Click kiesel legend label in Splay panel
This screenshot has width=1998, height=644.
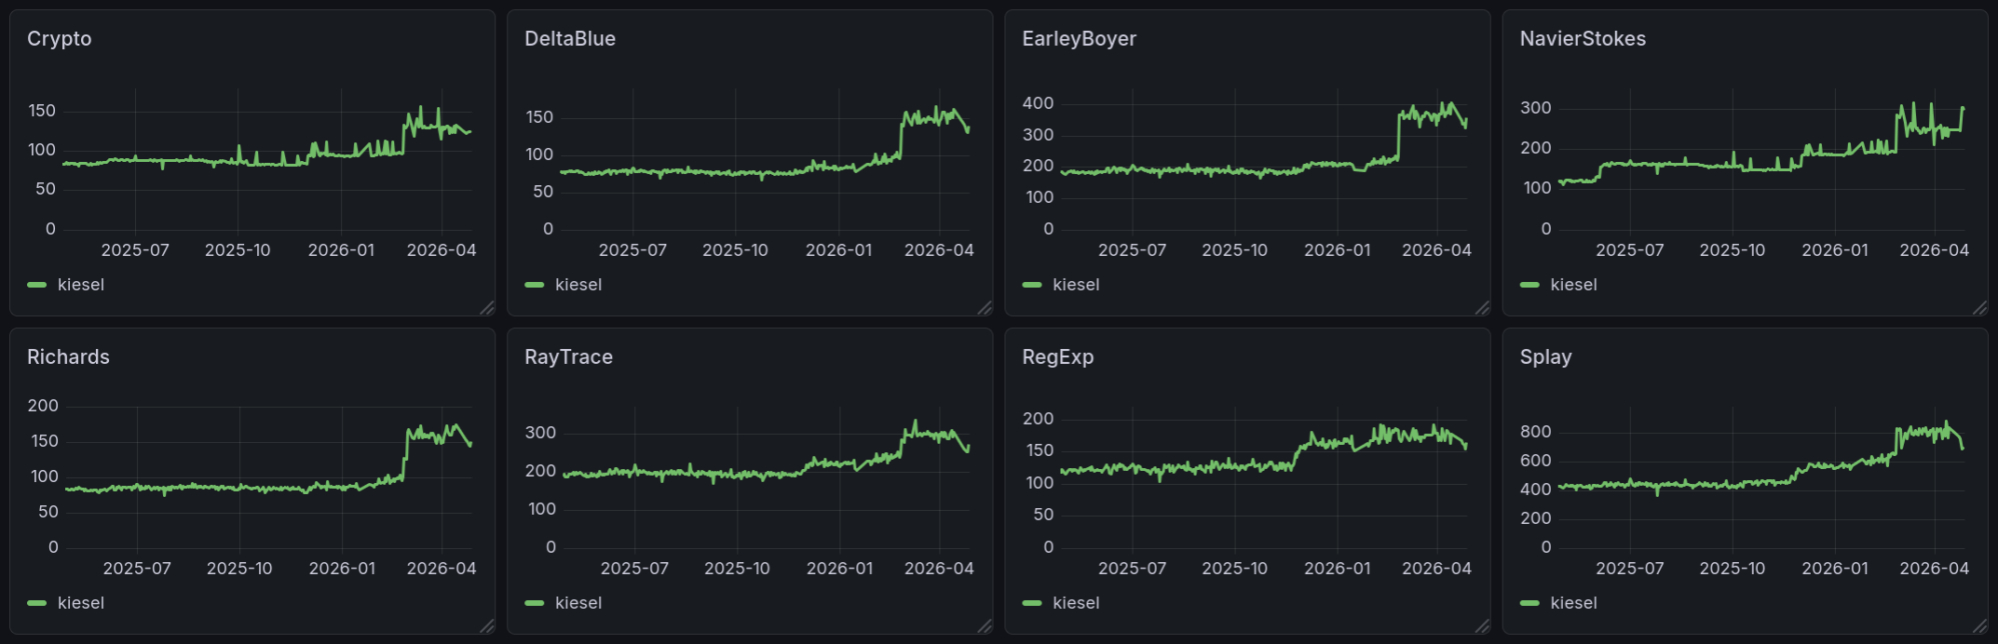pos(1572,603)
